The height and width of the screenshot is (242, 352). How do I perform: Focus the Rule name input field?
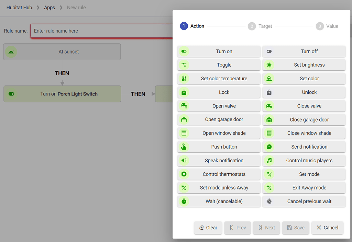pos(101,31)
